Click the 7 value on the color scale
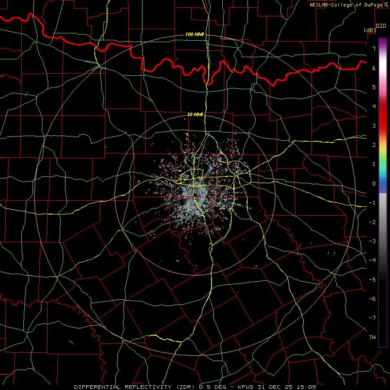 click(374, 49)
